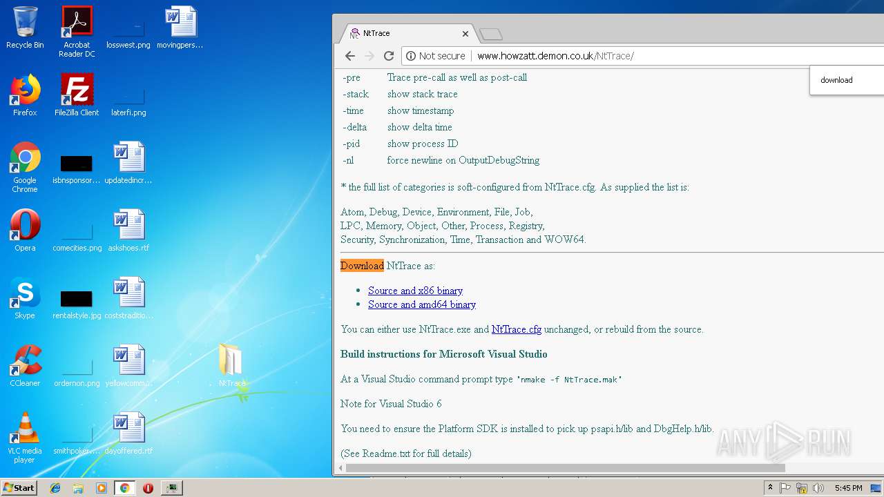This screenshot has height=497, width=884.
Task: Click 'Build instructions for Microsoft Visual Studio' heading
Action: coord(443,354)
